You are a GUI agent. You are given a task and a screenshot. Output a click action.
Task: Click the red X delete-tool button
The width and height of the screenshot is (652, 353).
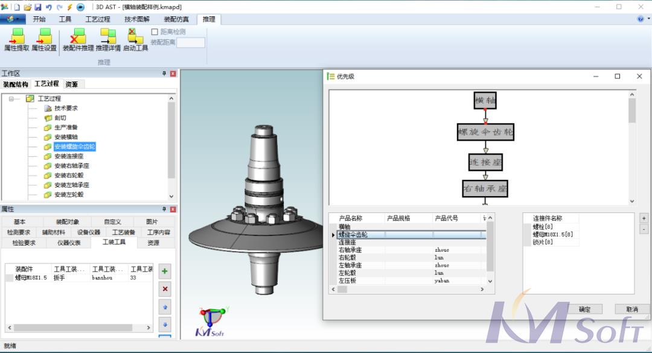(x=165, y=289)
